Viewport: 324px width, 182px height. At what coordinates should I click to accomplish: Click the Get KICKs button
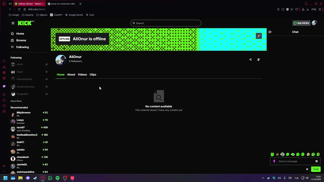click(x=301, y=23)
